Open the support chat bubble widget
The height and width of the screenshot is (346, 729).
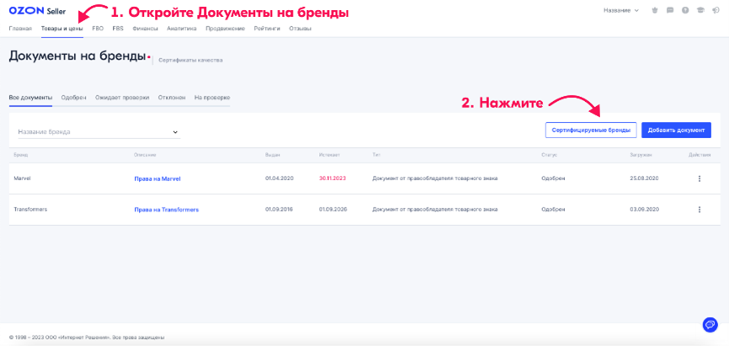[x=709, y=325]
